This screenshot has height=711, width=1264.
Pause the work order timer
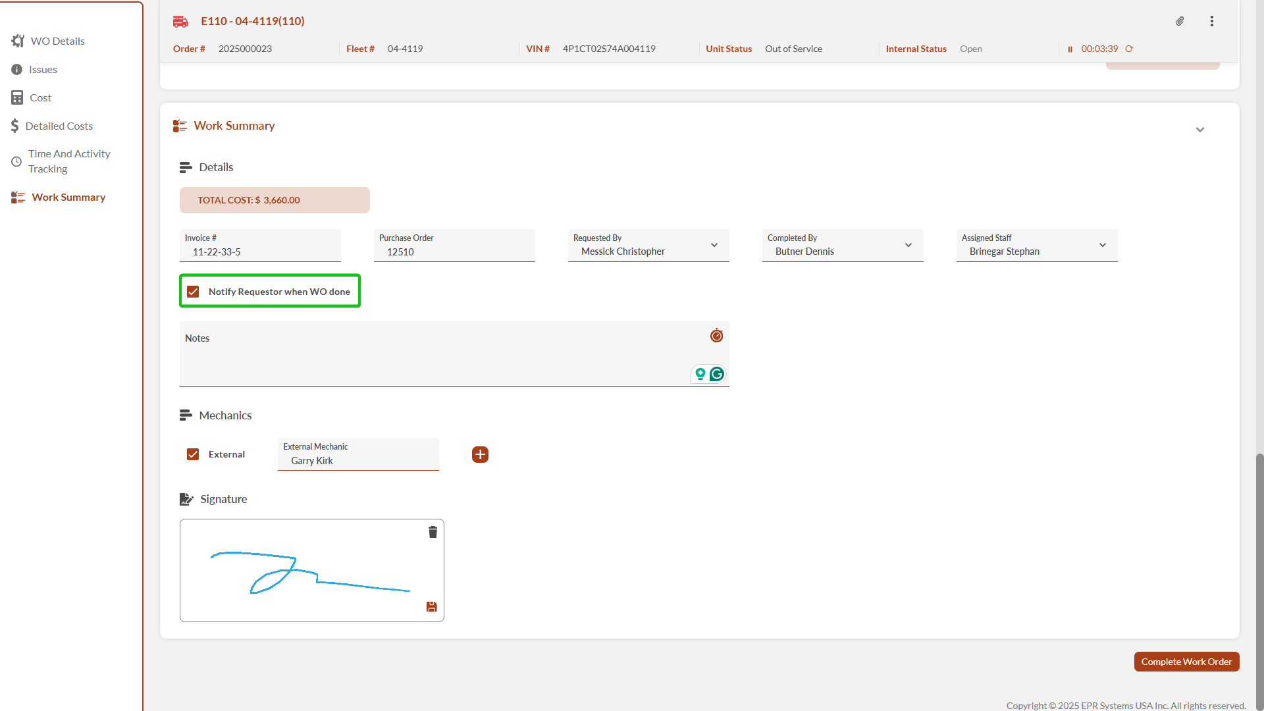pos(1070,49)
